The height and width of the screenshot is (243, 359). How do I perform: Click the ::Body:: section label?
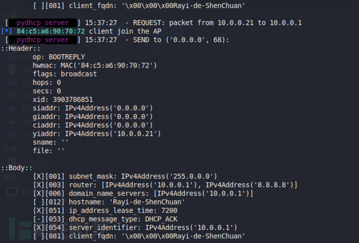click(x=17, y=168)
